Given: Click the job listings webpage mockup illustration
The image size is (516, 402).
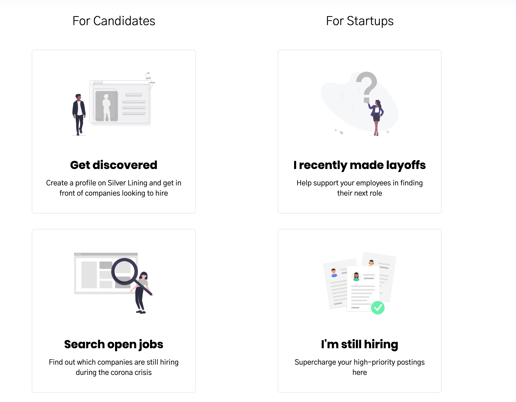Looking at the screenshot, I should (106, 273).
